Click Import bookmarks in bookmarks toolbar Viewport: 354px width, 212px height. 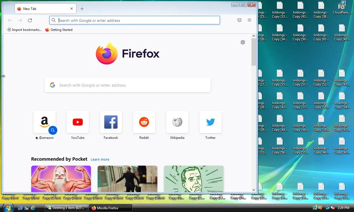24,30
